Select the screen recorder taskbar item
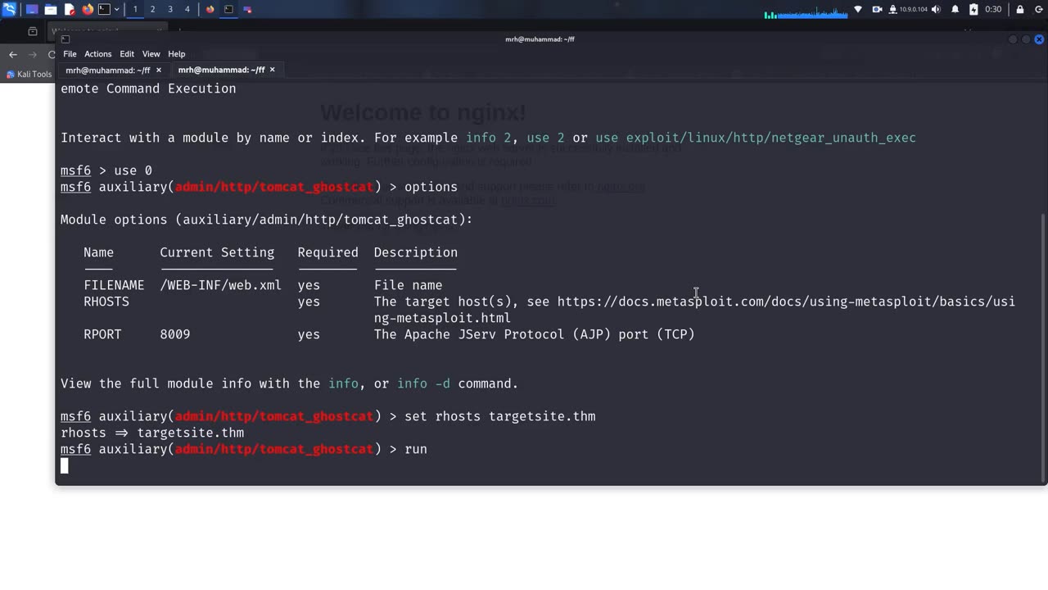The image size is (1048, 590). click(247, 9)
